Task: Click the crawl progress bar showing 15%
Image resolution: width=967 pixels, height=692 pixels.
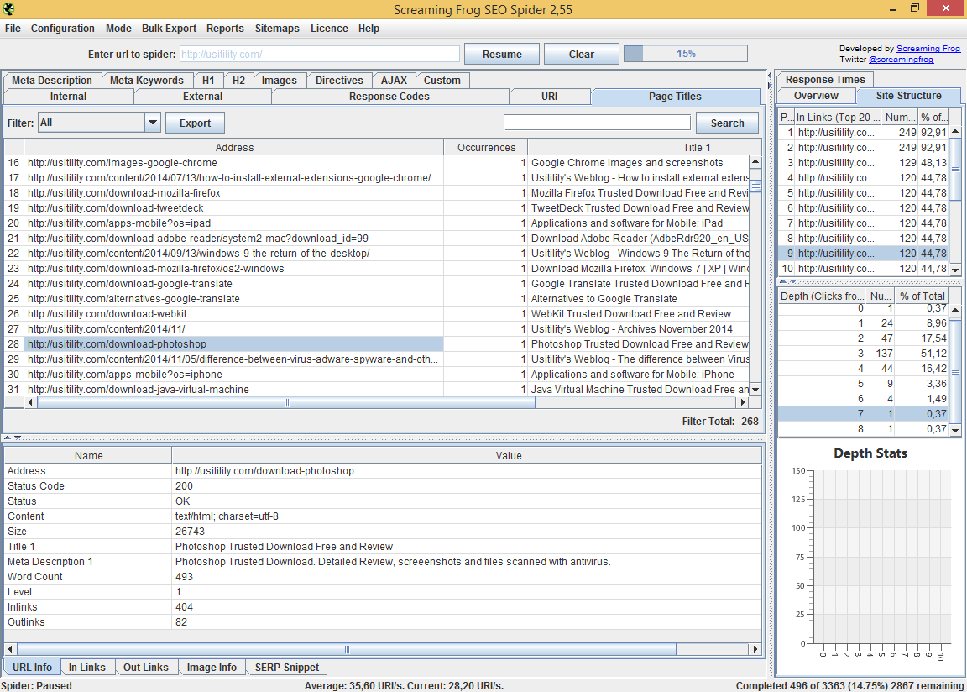Action: tap(686, 54)
